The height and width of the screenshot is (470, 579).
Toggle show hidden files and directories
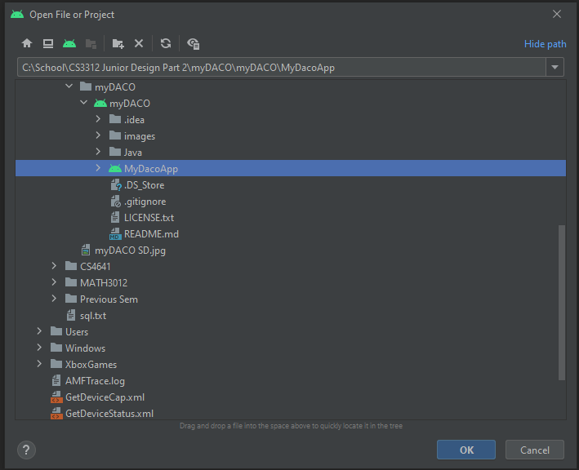pyautogui.click(x=193, y=43)
